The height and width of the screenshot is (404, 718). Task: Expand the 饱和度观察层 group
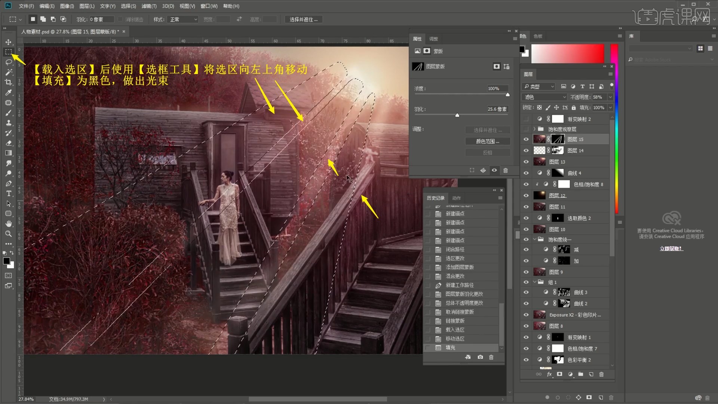pos(534,129)
